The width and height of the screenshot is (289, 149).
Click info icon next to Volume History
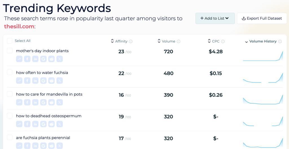(x=280, y=42)
